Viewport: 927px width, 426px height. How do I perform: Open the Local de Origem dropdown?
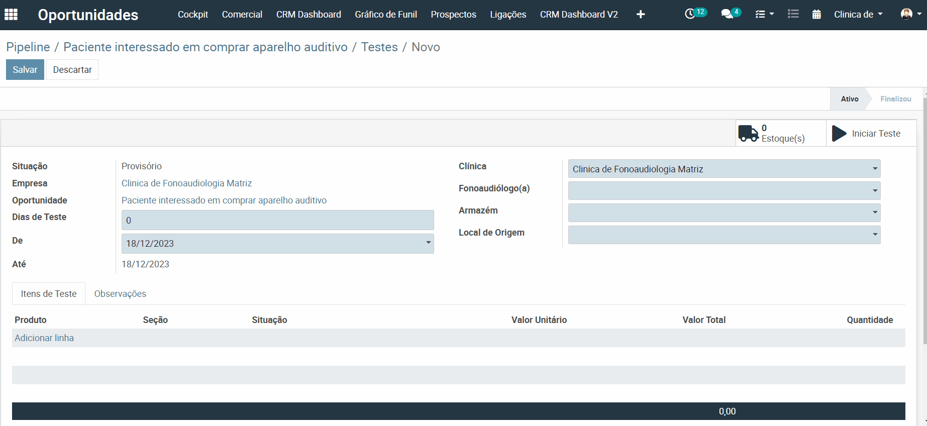click(724, 235)
